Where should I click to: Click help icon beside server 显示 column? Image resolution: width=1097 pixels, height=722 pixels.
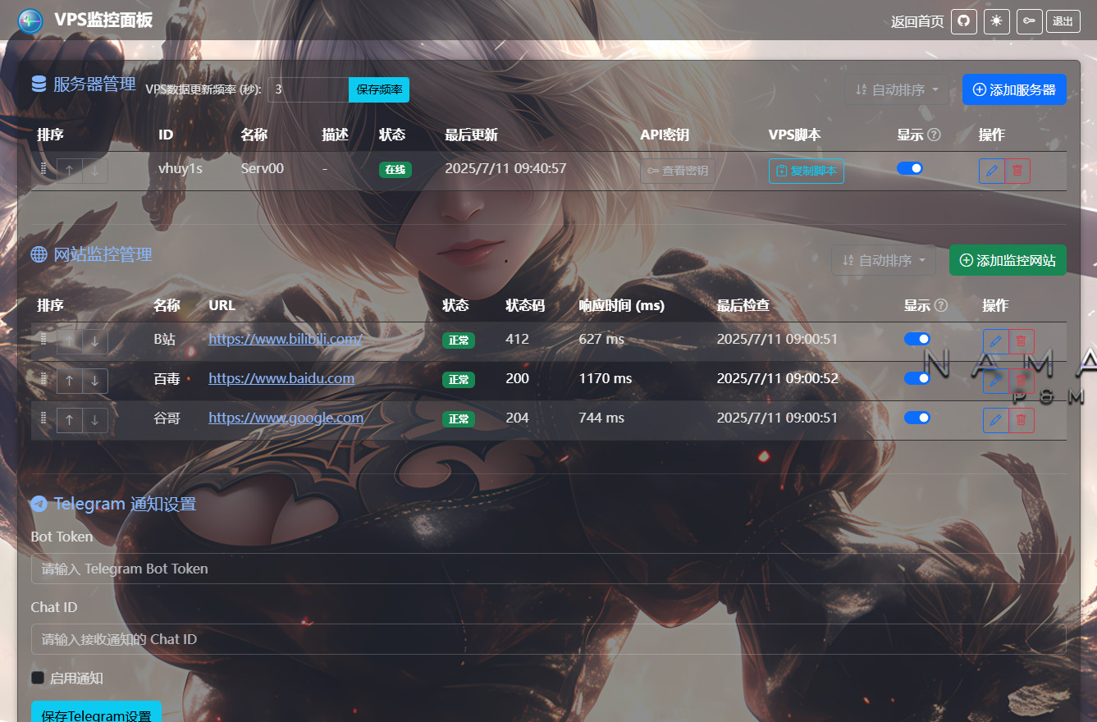[934, 135]
